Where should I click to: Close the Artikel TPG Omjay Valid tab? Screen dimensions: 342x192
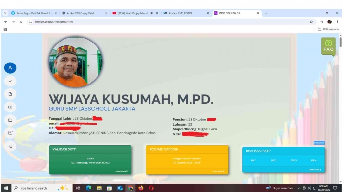click(x=106, y=13)
